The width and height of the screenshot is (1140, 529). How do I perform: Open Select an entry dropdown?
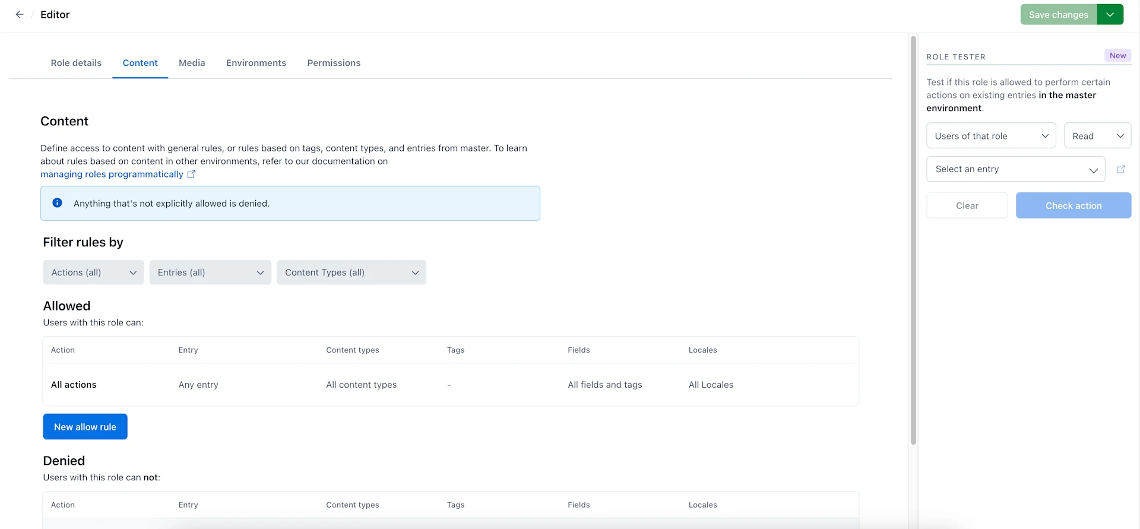[x=1016, y=169]
